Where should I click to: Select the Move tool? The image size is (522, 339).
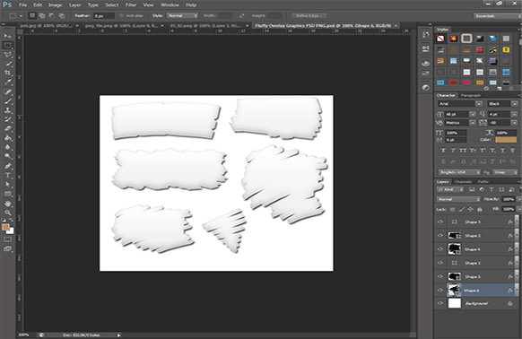pos(8,36)
